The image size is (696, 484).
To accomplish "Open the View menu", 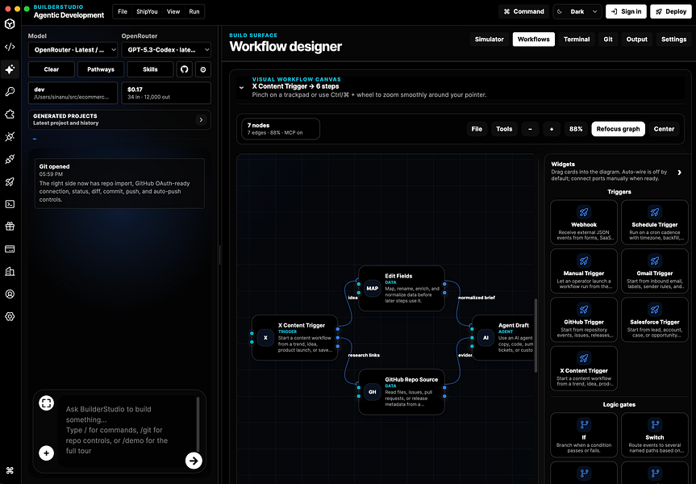I will click(173, 11).
